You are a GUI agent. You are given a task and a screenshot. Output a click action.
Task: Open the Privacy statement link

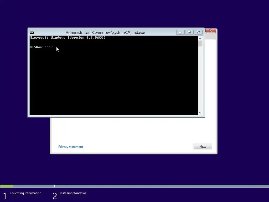(70, 147)
